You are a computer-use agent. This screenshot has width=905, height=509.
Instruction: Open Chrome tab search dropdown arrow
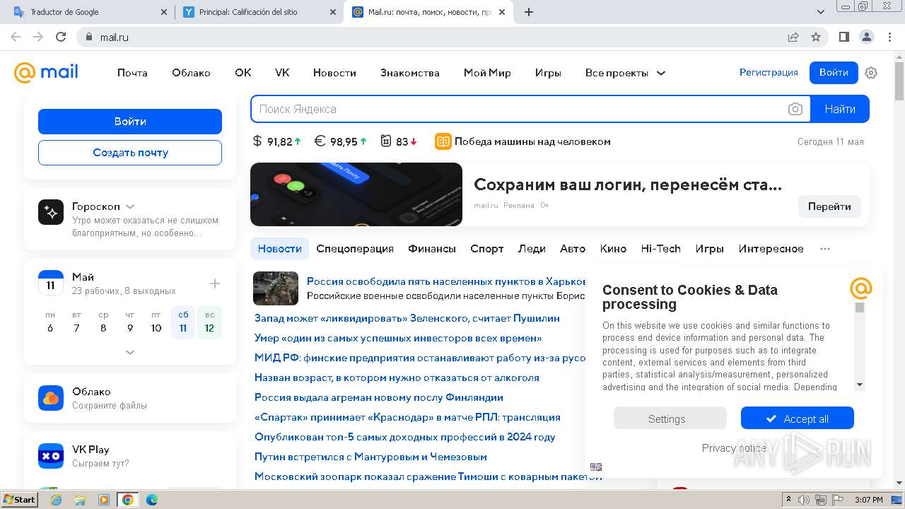pyautogui.click(x=821, y=12)
